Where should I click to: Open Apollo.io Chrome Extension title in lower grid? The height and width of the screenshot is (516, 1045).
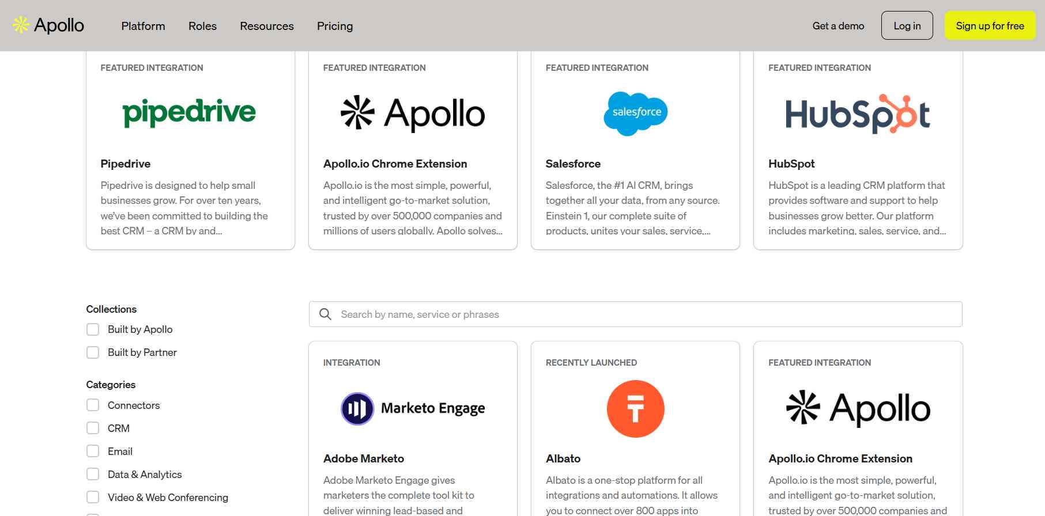pos(840,458)
